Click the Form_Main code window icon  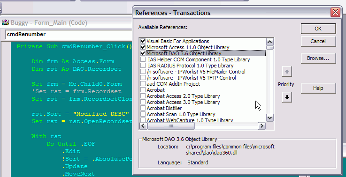pos(5,22)
